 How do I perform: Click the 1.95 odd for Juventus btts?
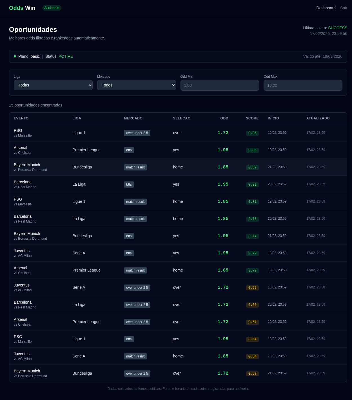click(223, 253)
